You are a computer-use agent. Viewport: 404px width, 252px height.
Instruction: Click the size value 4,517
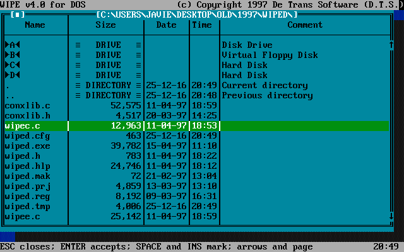(x=129, y=115)
